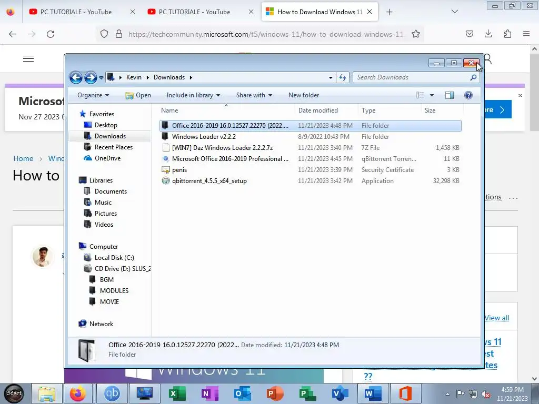
Task: Click the refresh button next to address bar
Action: (342, 78)
